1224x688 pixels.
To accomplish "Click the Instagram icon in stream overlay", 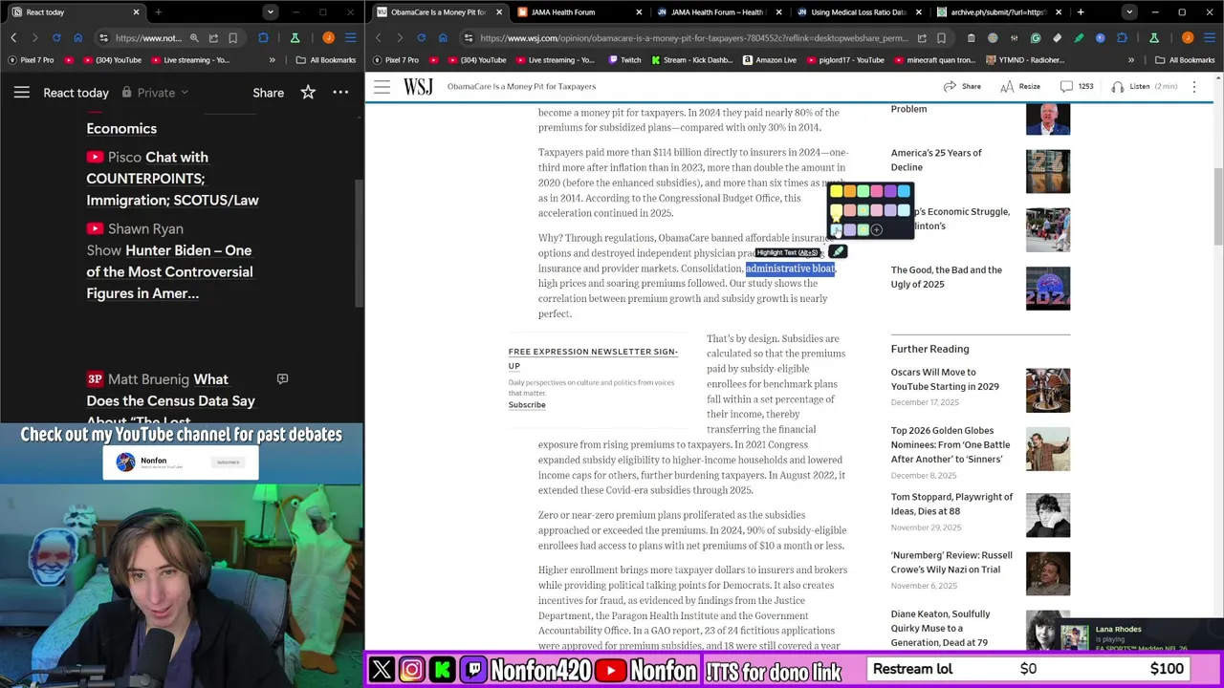I will click(412, 670).
